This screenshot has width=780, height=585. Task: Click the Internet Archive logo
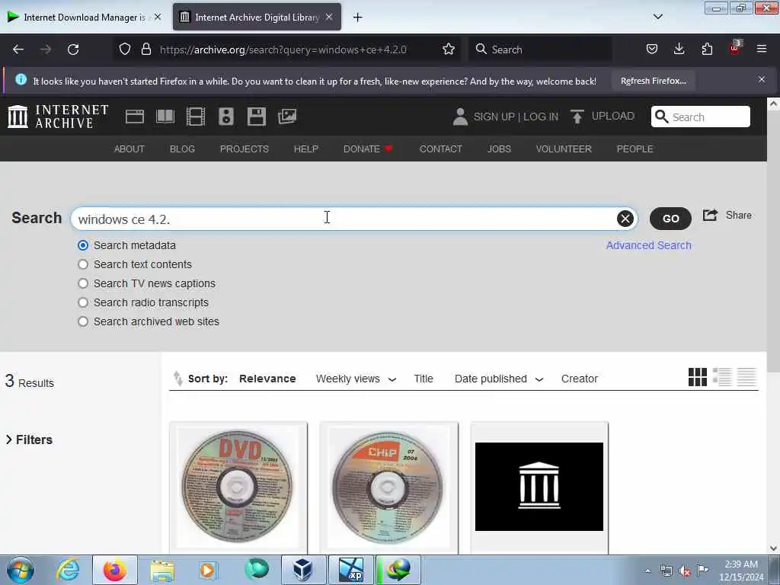point(58,117)
